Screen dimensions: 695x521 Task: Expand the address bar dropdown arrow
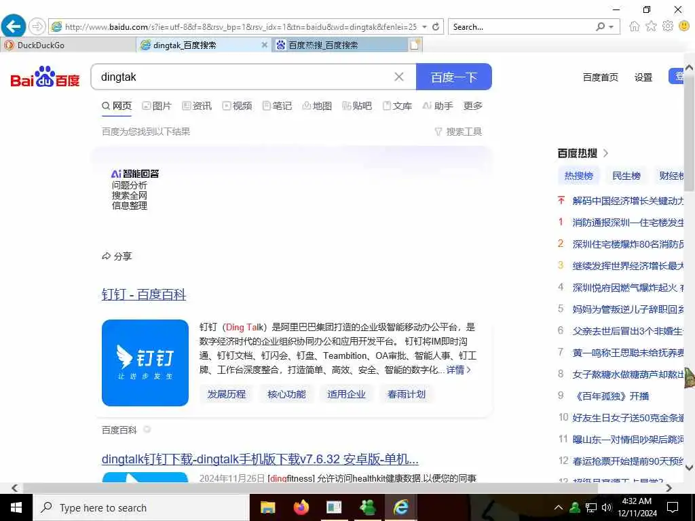click(x=424, y=26)
